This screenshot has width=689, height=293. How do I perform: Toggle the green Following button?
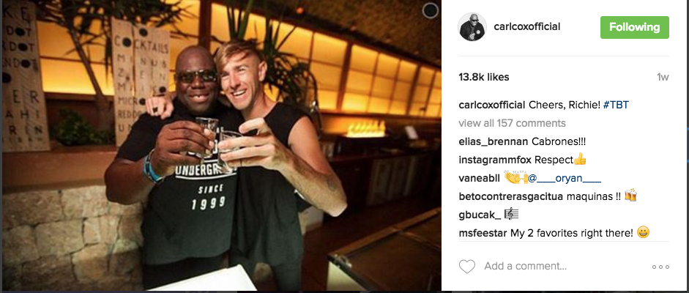click(635, 27)
